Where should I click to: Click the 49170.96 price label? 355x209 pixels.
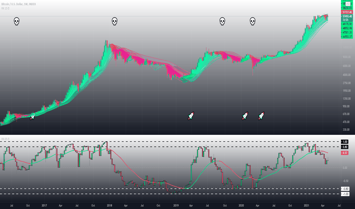point(347,24)
